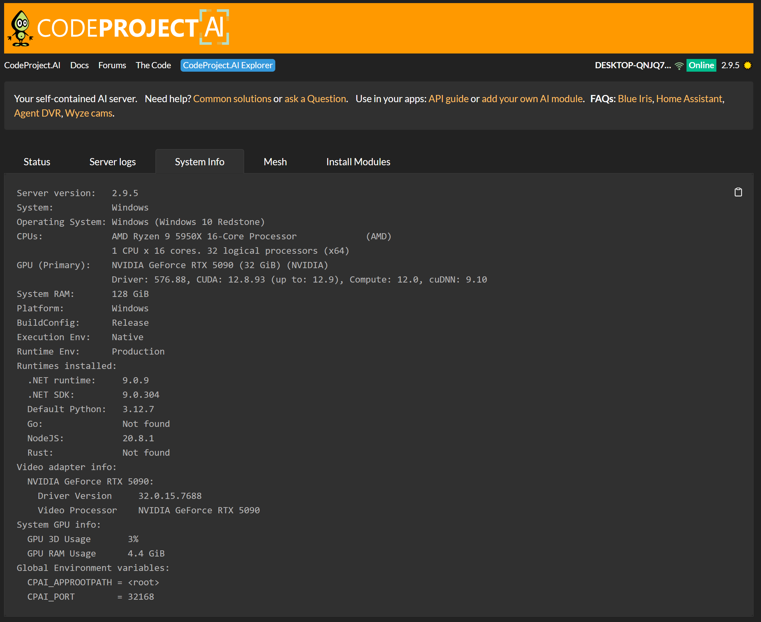Click the Go: Not found line

click(99, 424)
